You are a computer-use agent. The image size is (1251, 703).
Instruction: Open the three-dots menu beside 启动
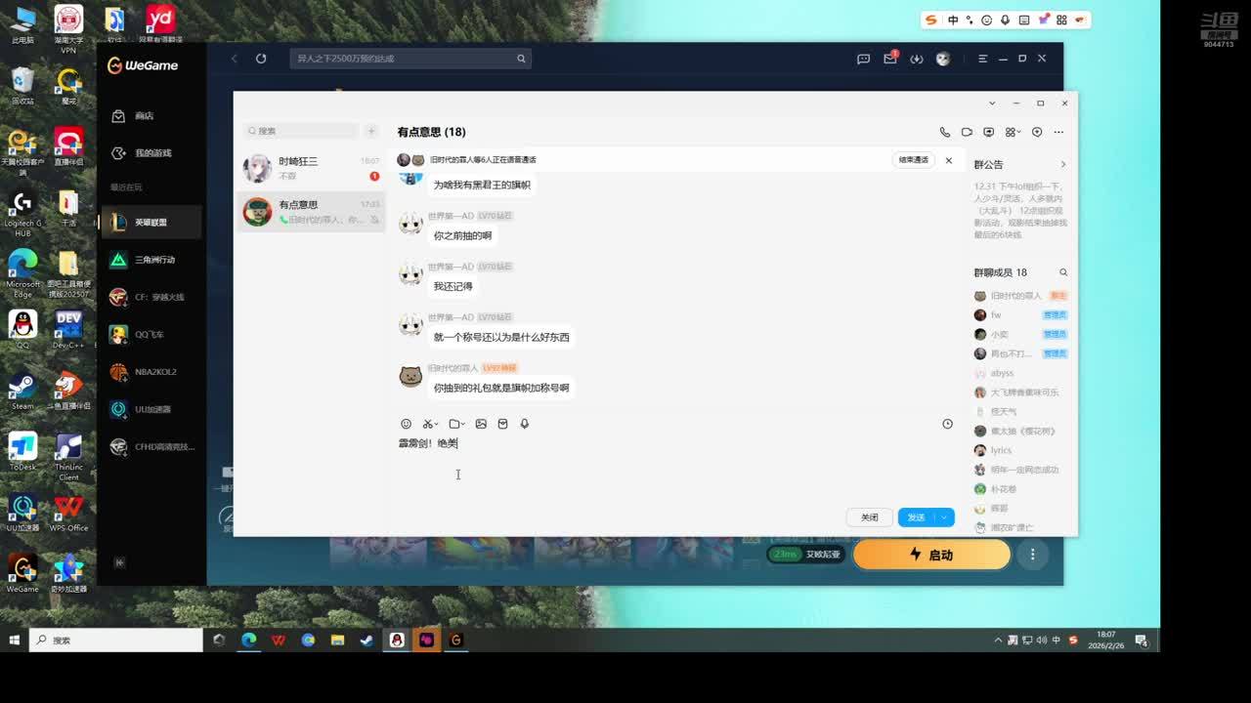[x=1032, y=555]
